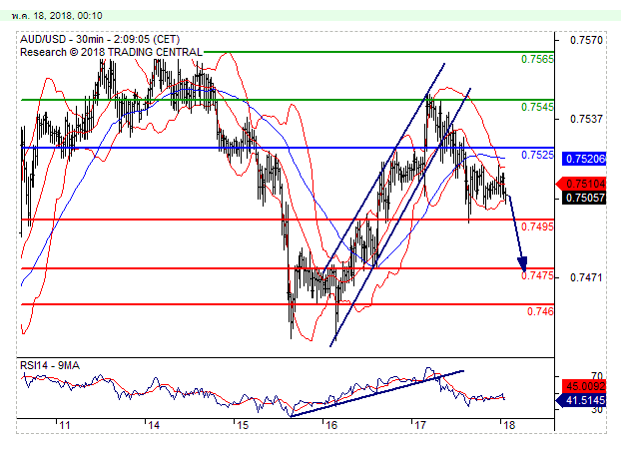Click the red 0.7475 support label
Viewport: 621px width, 449px height.
pyautogui.click(x=537, y=275)
